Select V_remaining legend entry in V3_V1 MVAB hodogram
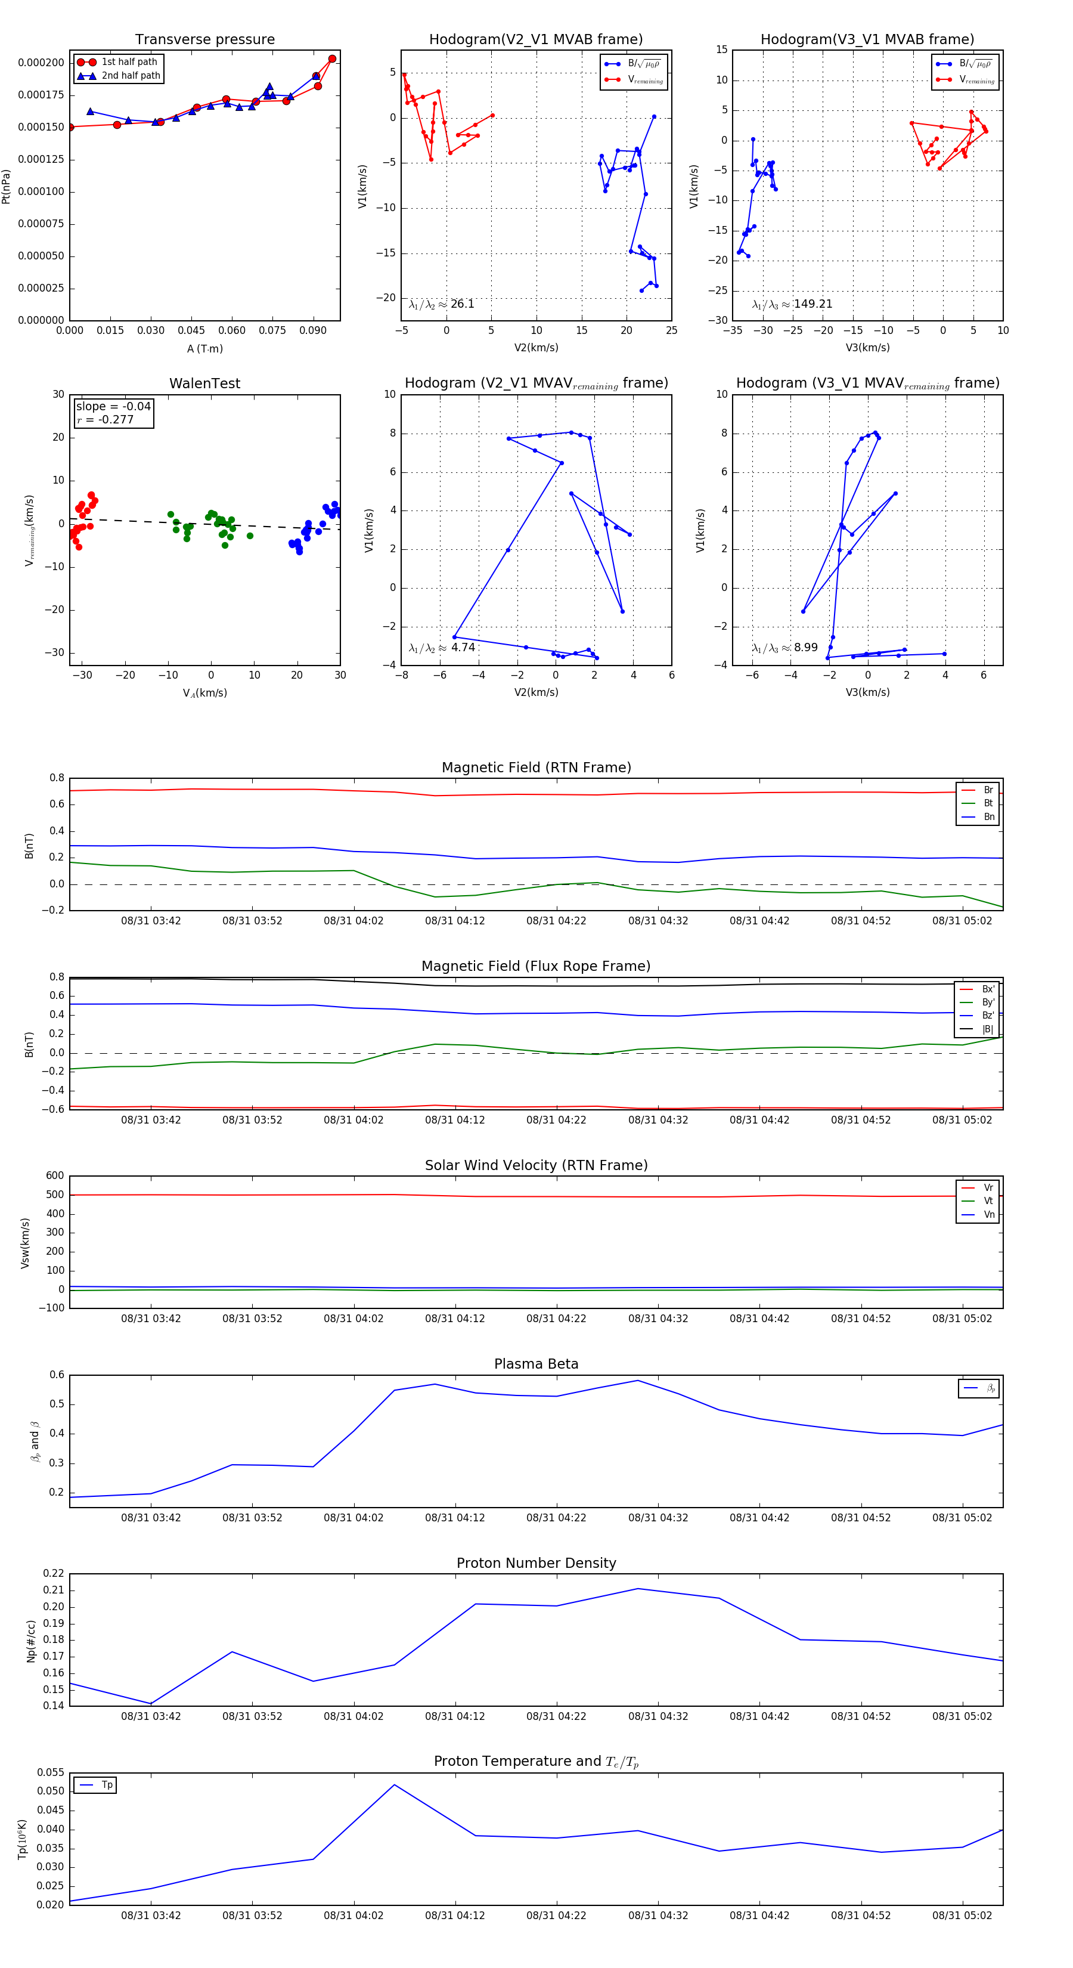The width and height of the screenshot is (1073, 1968). [x=965, y=79]
